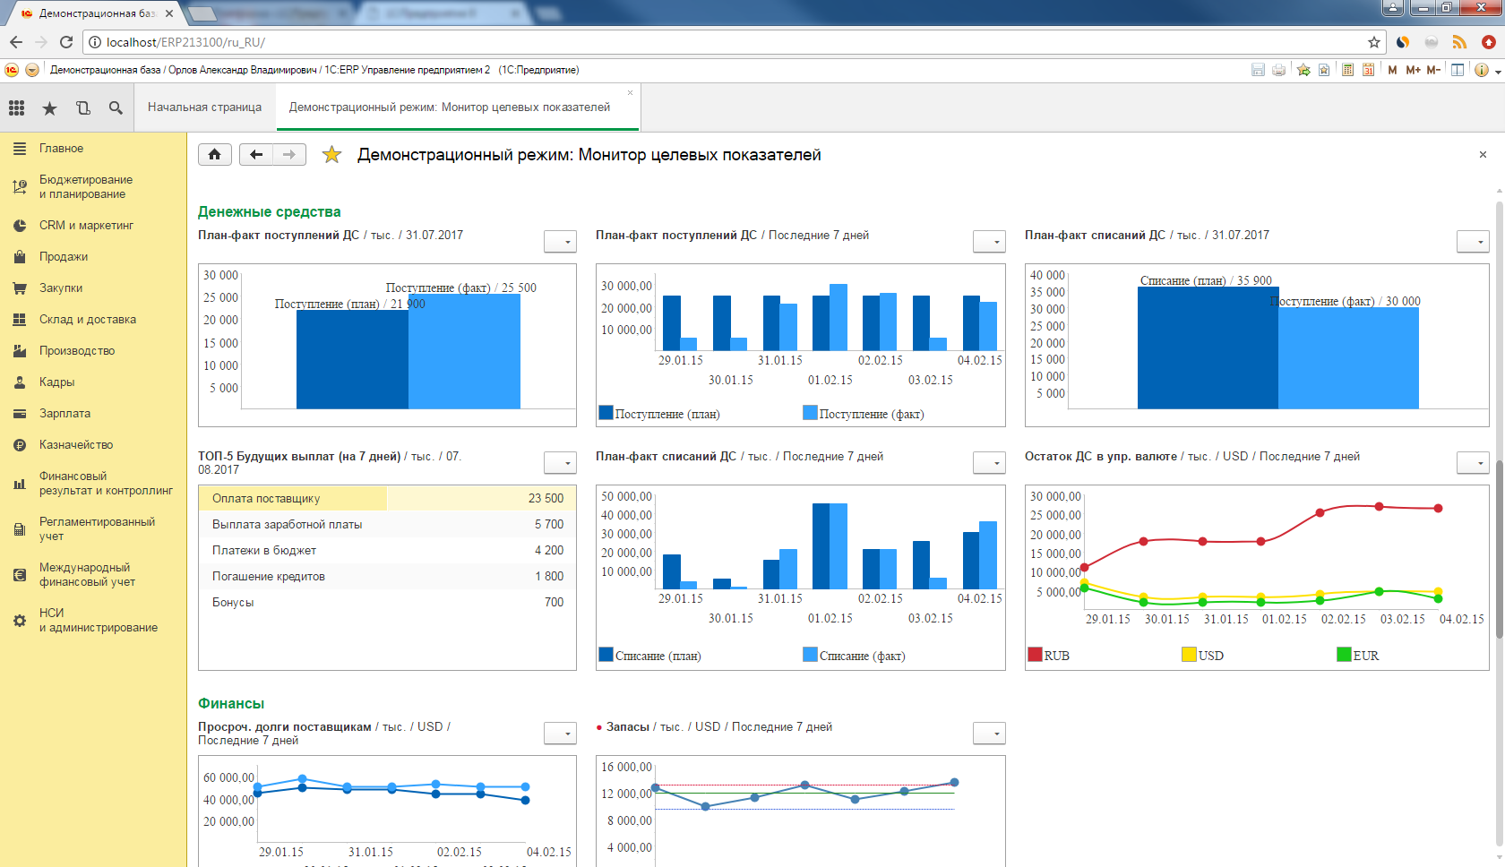Bookmark this page with the address bar star
This screenshot has width=1505, height=867.
tap(1373, 42)
